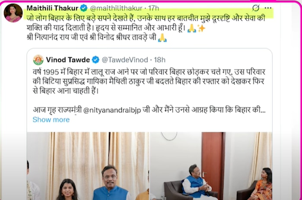The image size is (302, 200).
Task: Click quoted tweet text about 1995 Bihar
Action: click(x=149, y=81)
